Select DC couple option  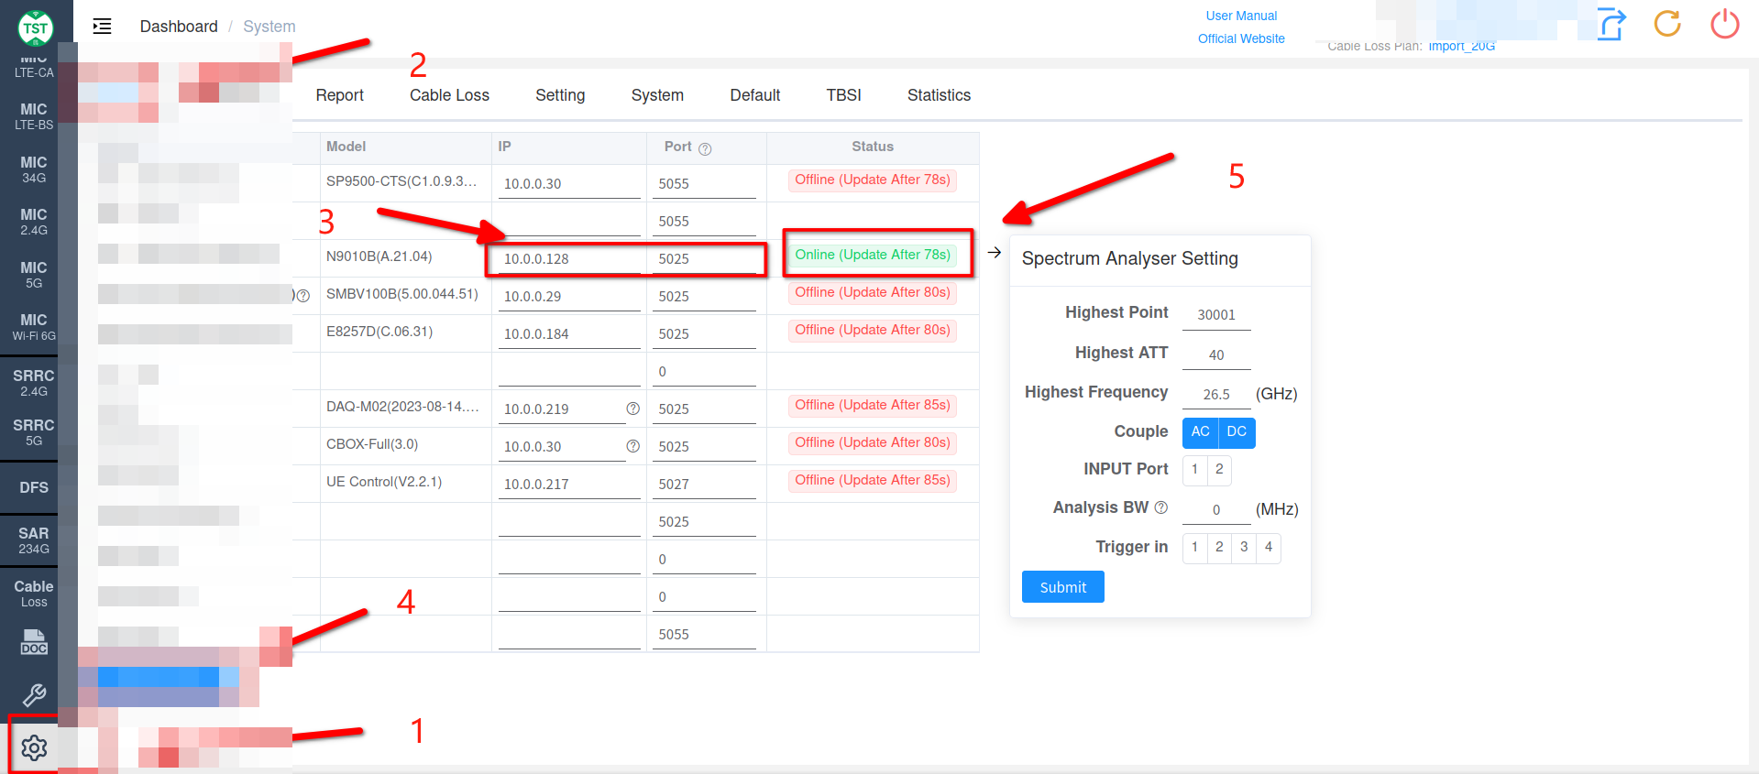[x=1237, y=432]
